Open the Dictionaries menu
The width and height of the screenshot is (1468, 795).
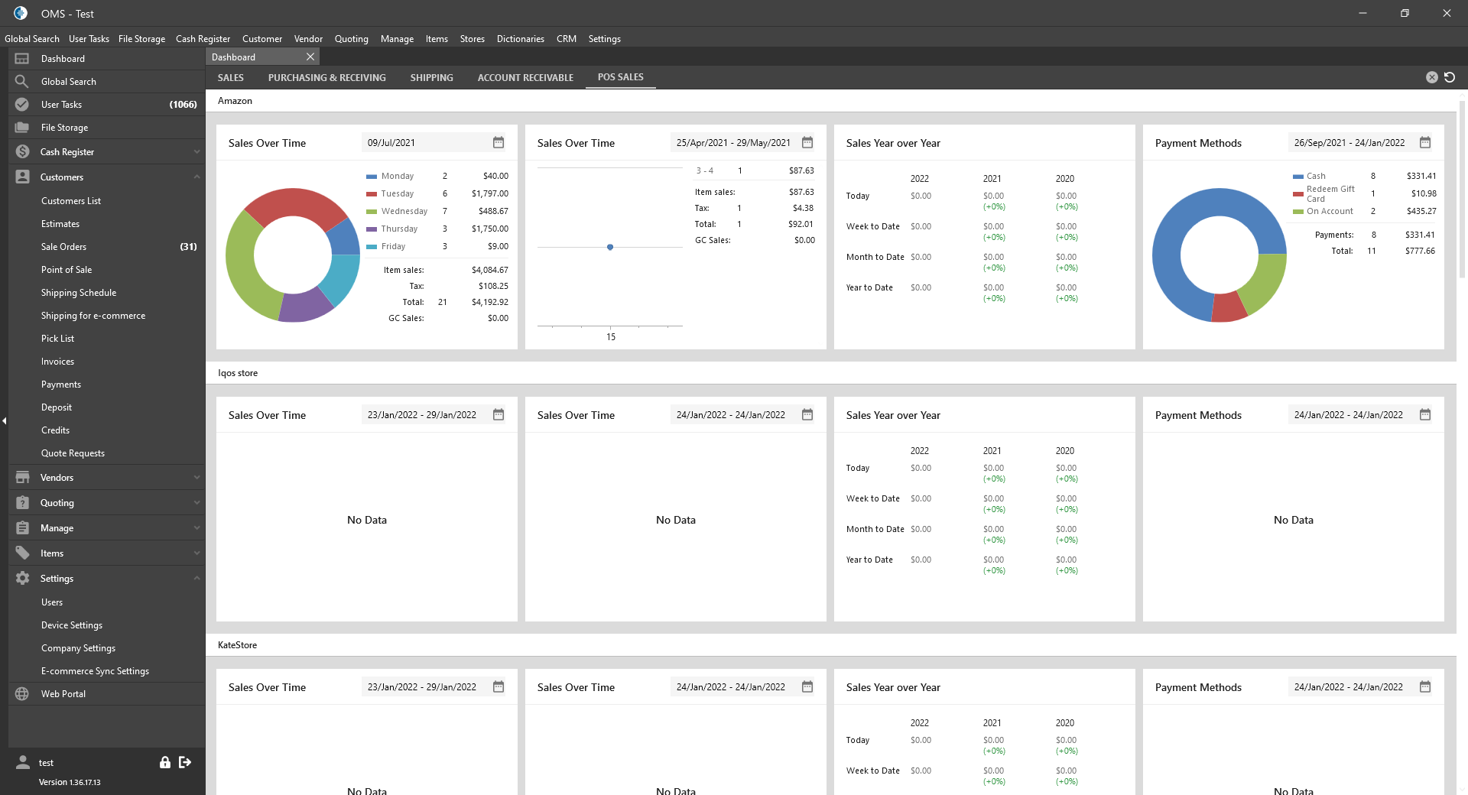pyautogui.click(x=520, y=39)
